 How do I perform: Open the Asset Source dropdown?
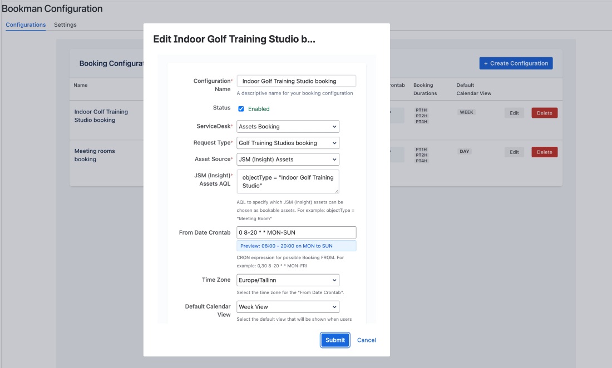(x=288, y=160)
